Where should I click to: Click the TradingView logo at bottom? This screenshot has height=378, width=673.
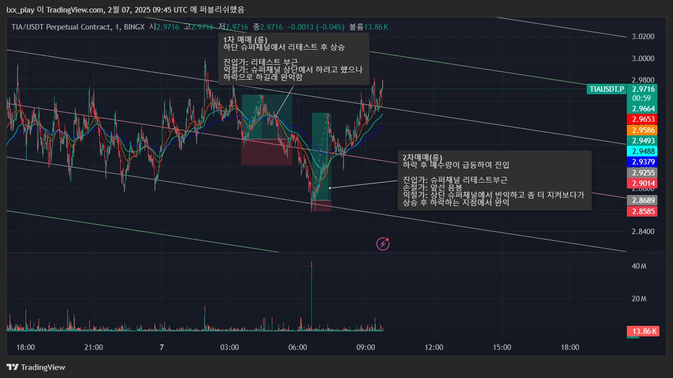point(36,367)
